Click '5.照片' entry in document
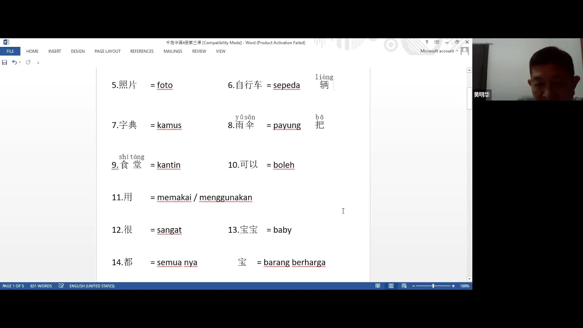Viewport: 583px width, 328px height. (124, 85)
